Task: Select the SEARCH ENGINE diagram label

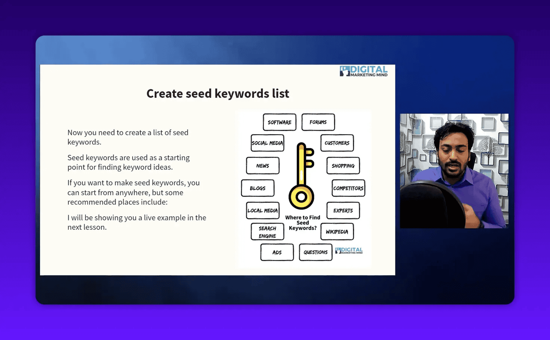Action: (x=267, y=232)
